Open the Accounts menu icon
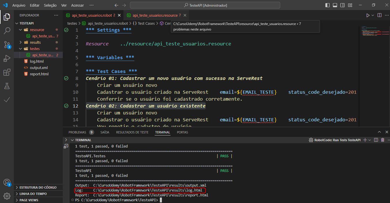The image size is (390, 203). click(7, 183)
